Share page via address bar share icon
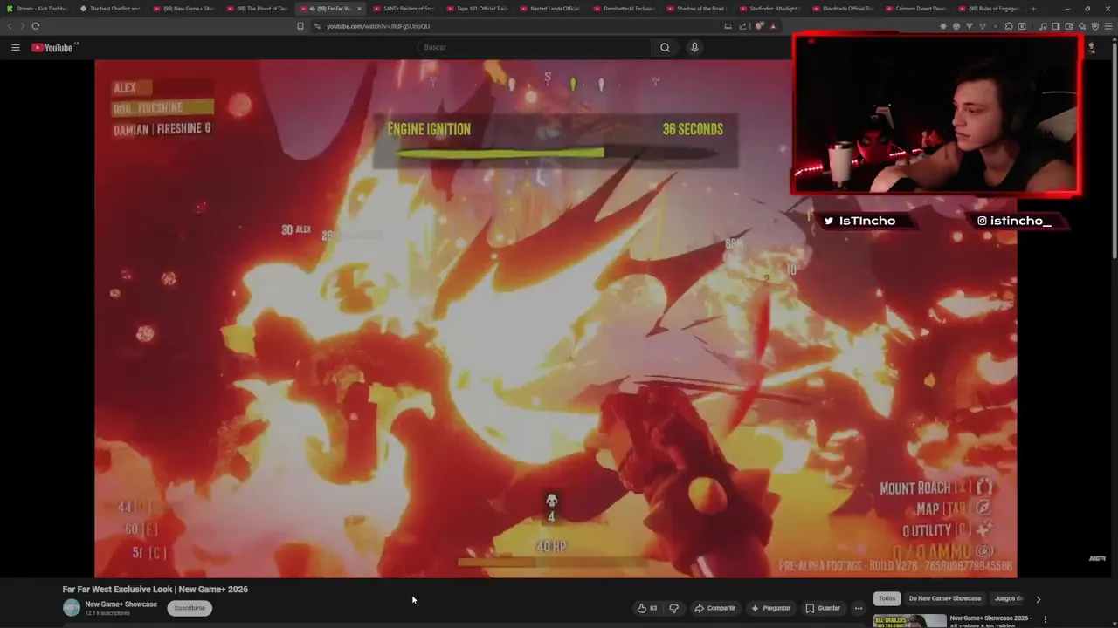This screenshot has height=628, width=1118. (743, 26)
